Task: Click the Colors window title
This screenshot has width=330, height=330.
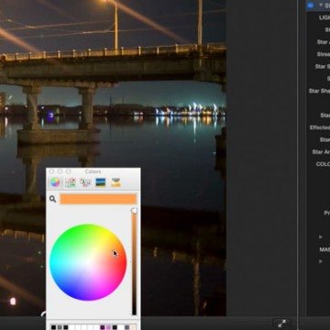Action: click(x=93, y=171)
